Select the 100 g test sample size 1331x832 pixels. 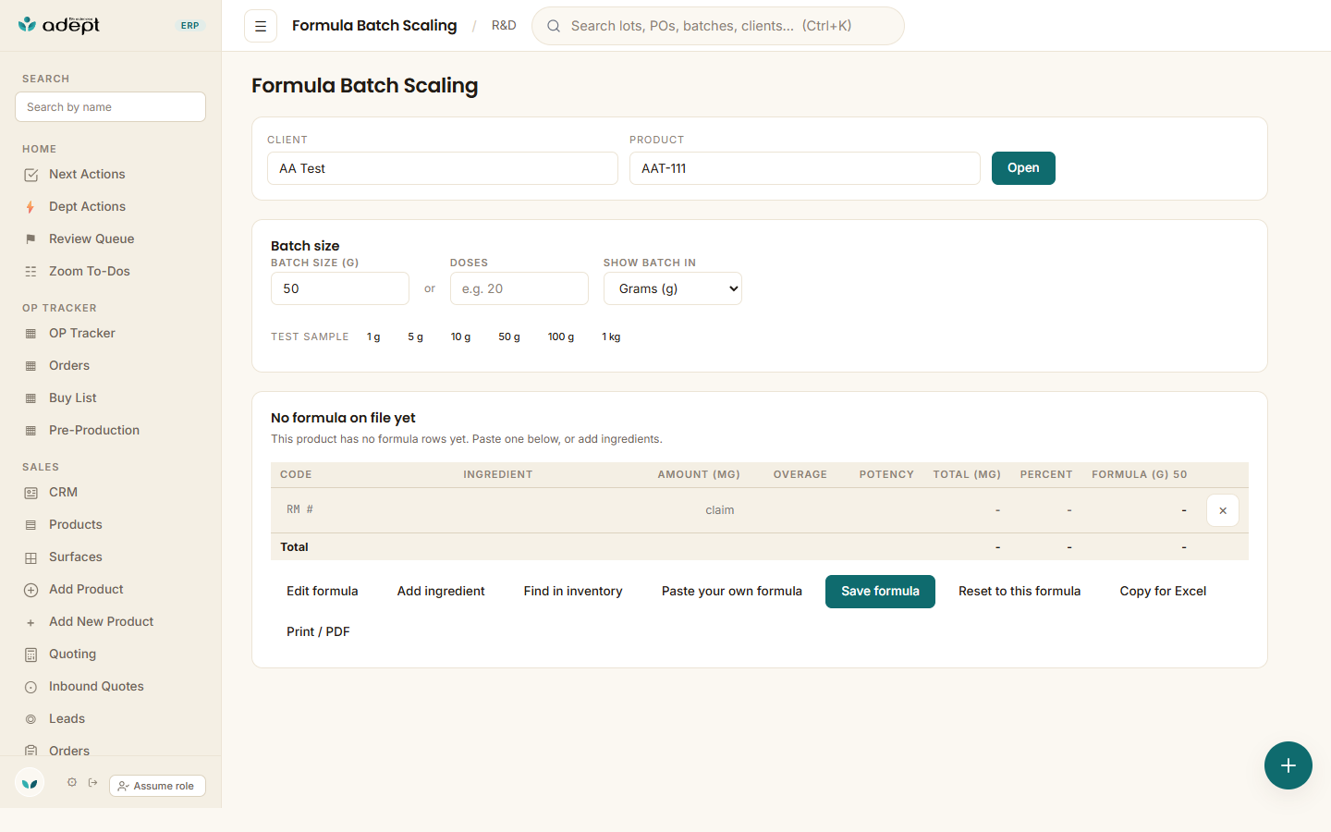click(561, 337)
